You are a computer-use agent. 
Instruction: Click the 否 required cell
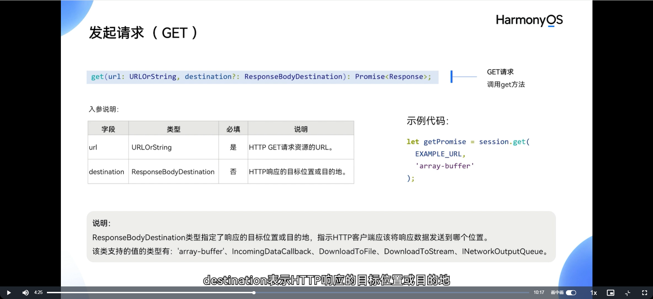point(233,172)
